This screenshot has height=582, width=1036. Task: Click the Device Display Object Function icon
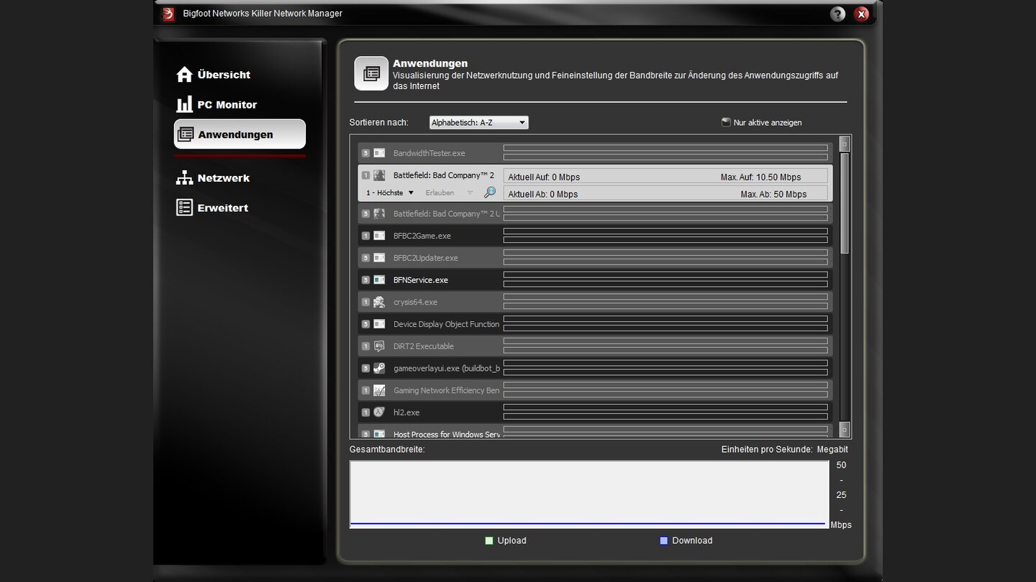[379, 324]
